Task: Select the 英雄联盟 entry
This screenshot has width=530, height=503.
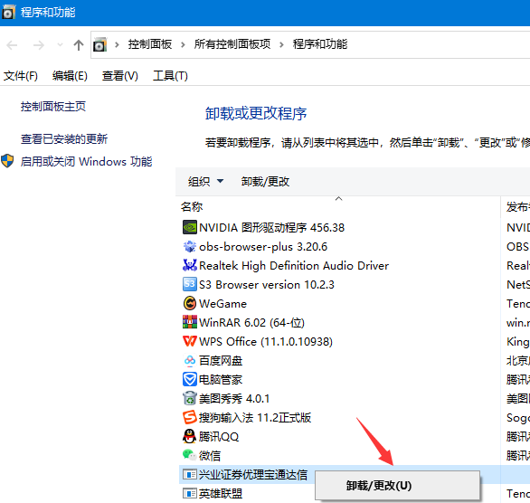Action: pyautogui.click(x=221, y=494)
